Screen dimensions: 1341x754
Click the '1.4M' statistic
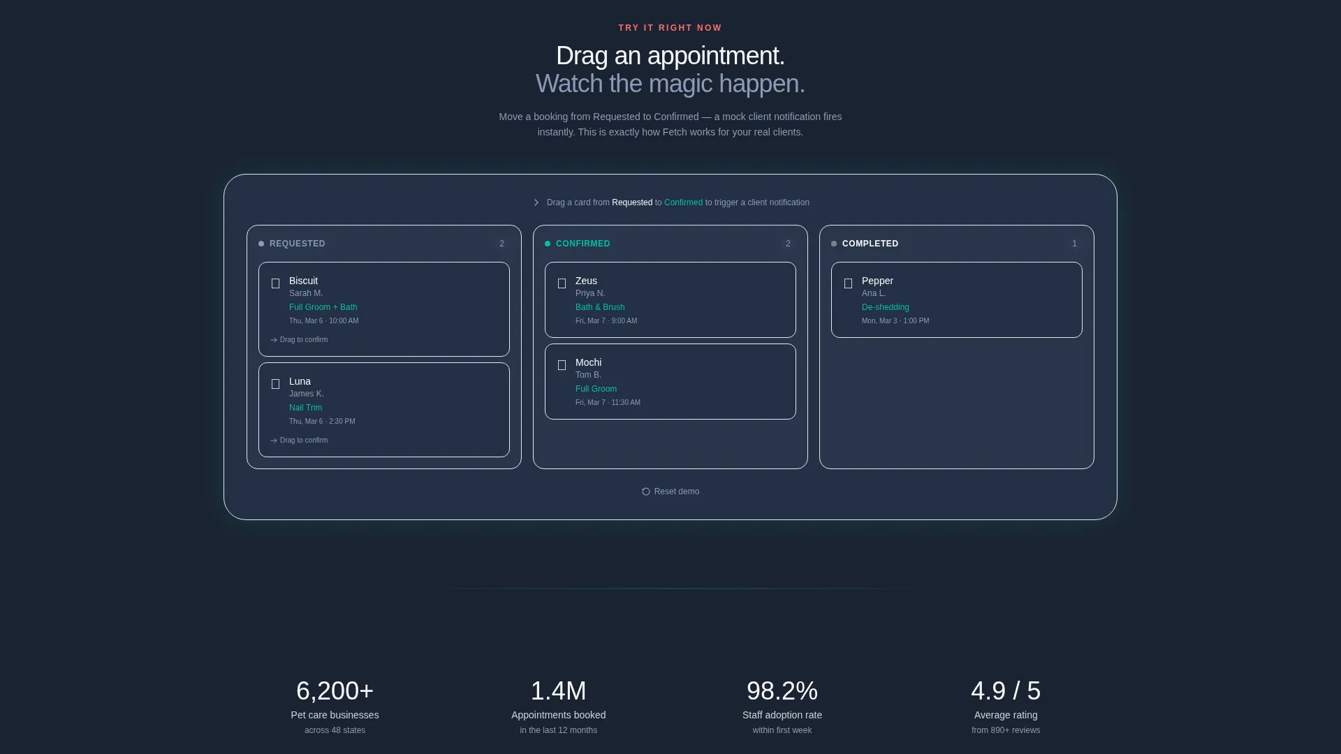click(559, 691)
